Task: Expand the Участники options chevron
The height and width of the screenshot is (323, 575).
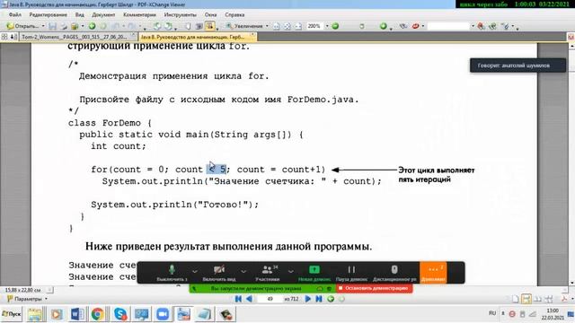Action: click(x=291, y=271)
